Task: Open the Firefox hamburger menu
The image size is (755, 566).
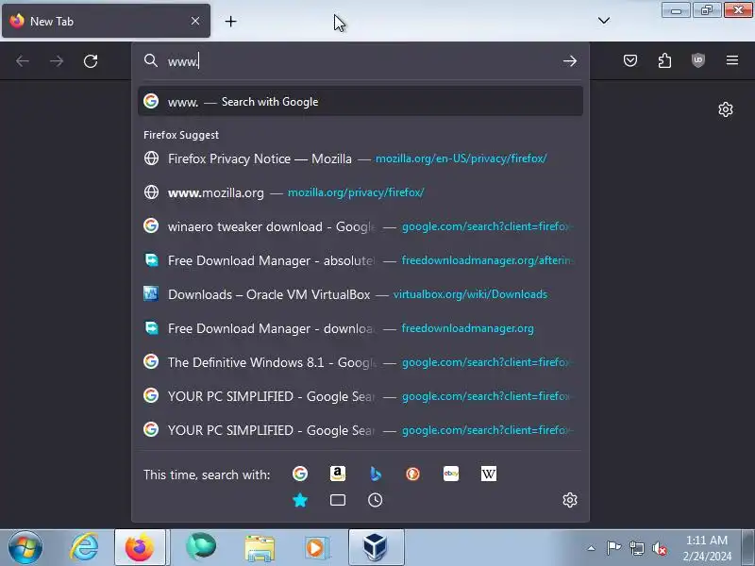Action: pos(732,60)
